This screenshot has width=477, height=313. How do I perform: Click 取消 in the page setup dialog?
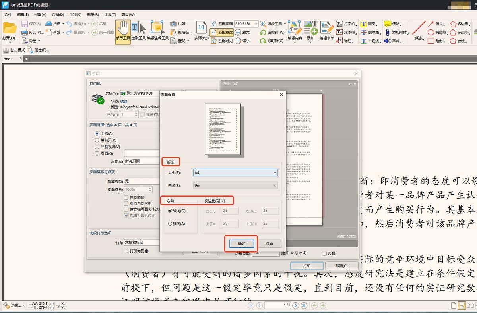tap(269, 243)
